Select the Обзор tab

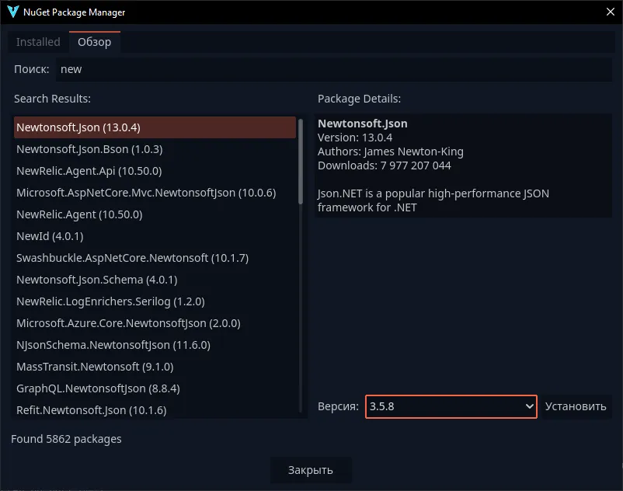tap(94, 42)
